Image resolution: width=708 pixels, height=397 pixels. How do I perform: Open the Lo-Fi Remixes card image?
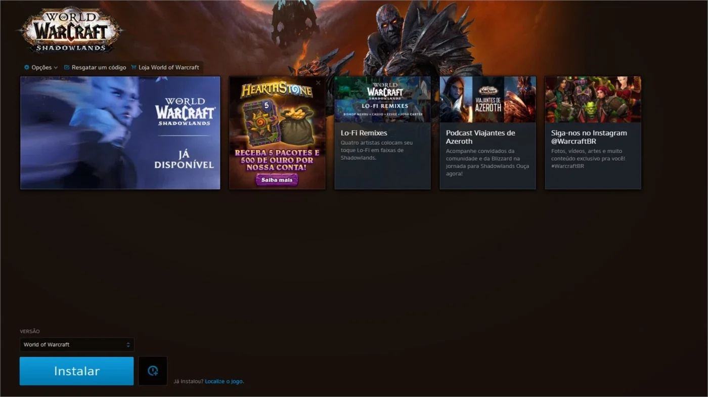pyautogui.click(x=383, y=100)
